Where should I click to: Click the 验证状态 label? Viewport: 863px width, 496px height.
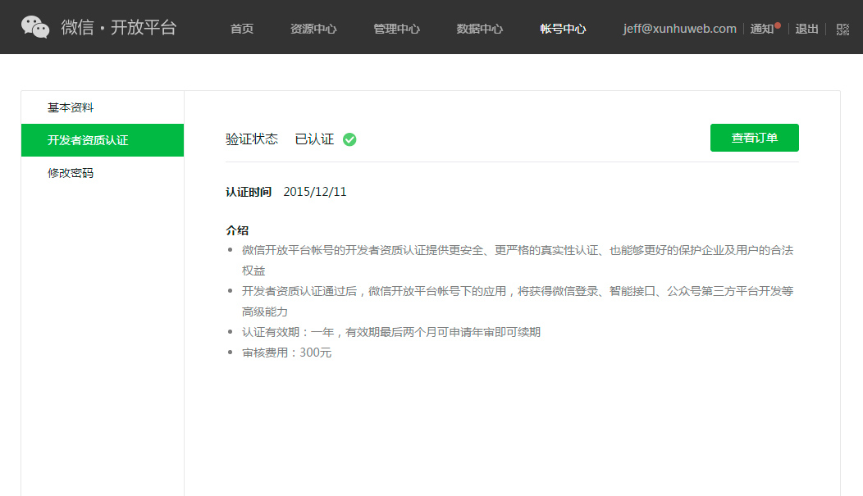click(252, 139)
